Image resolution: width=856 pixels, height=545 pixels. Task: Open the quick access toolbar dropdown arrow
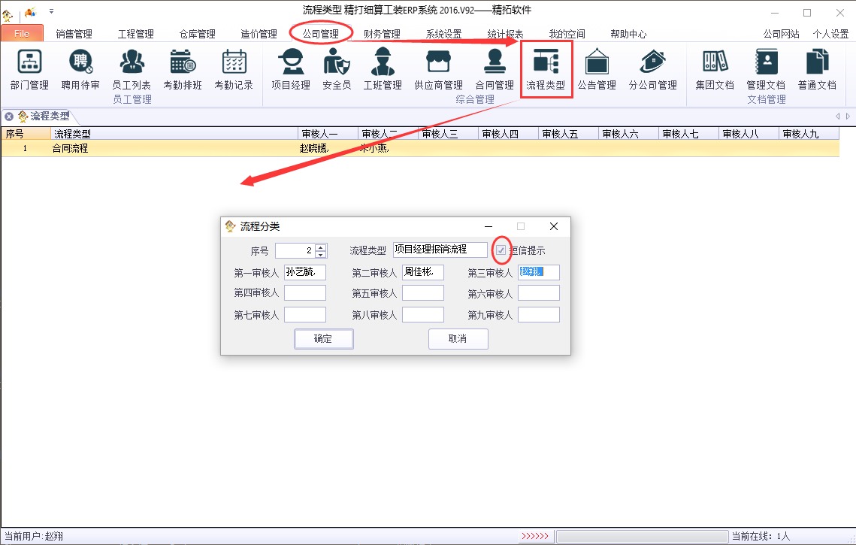click(x=51, y=12)
